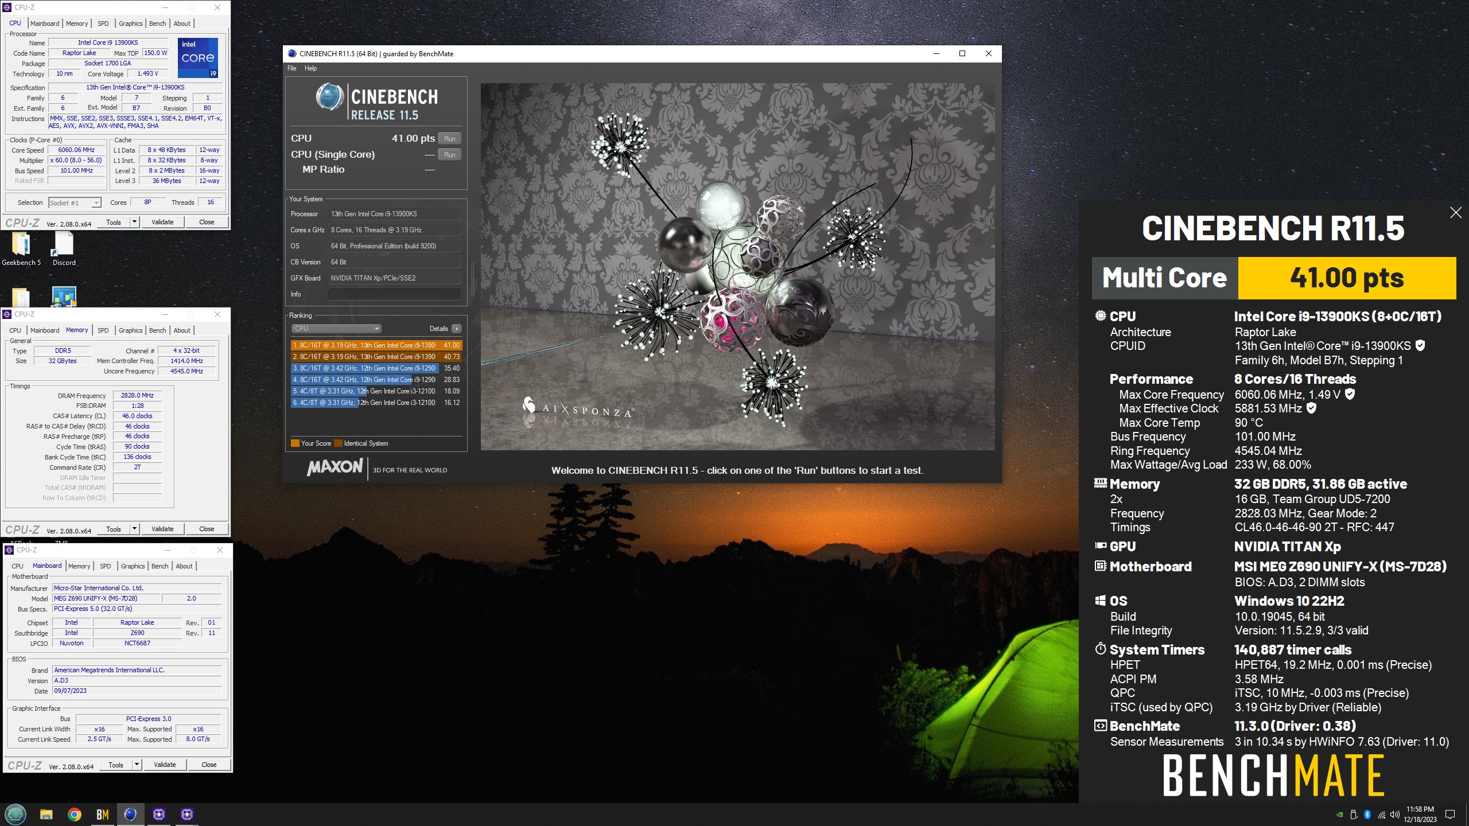The width and height of the screenshot is (1469, 826).
Task: Click the title icon of the CPU-Z Mainboard window
Action: 9,550
